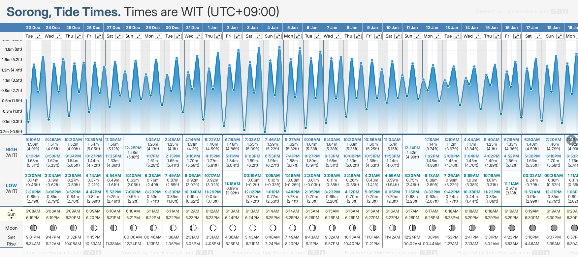This screenshot has width=578, height=257.
Task: Click down arrow below Sun label
Action: [x=12, y=218]
